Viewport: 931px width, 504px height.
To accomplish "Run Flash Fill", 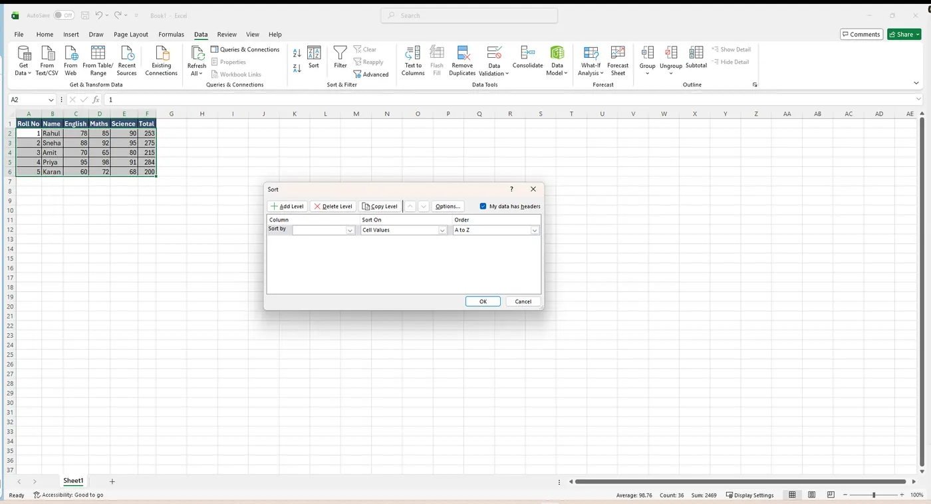I will point(437,61).
